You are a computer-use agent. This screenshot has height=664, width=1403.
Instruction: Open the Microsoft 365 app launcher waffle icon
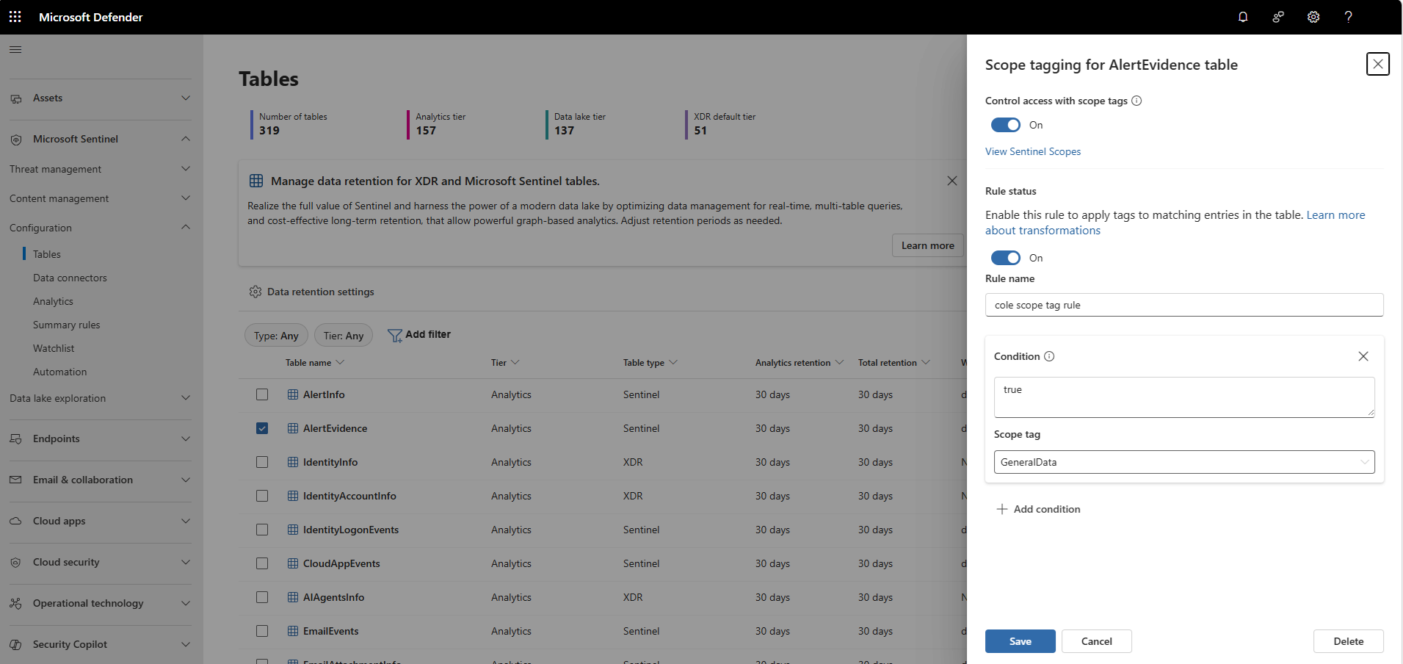pyautogui.click(x=15, y=16)
